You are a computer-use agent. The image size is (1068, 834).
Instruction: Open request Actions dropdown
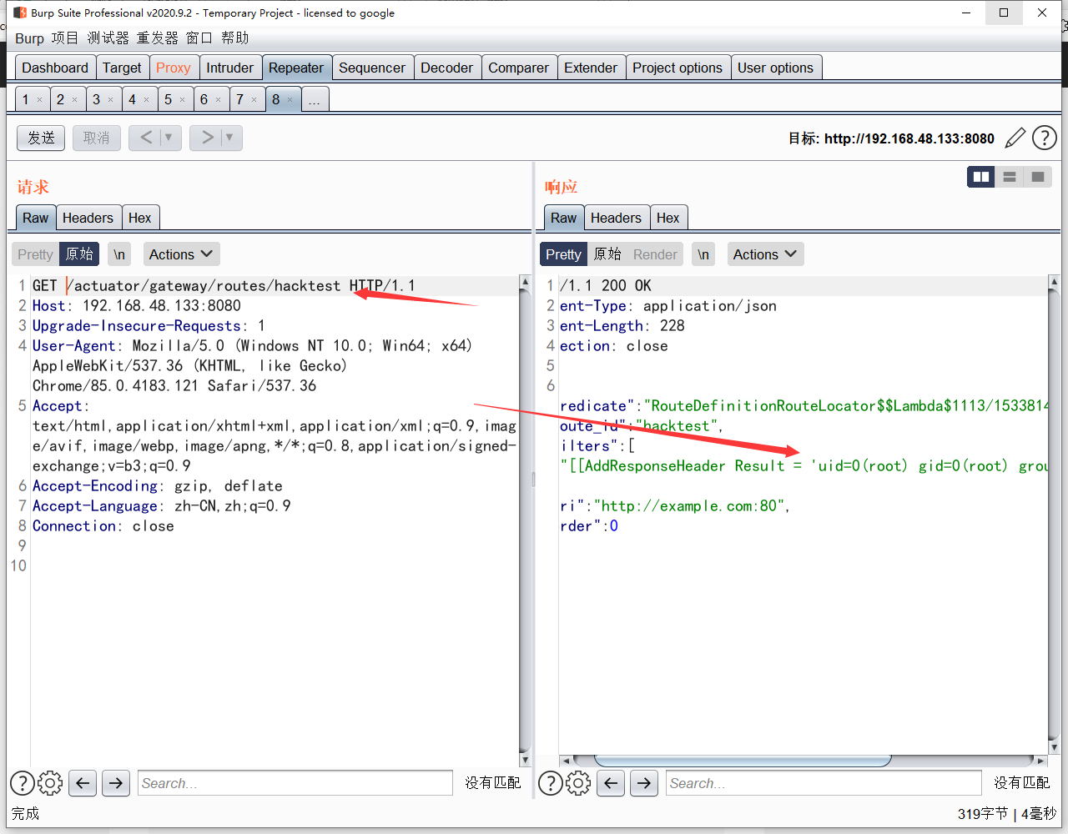pos(181,254)
